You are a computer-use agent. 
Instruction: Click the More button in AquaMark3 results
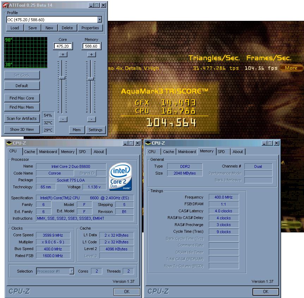point(291,68)
